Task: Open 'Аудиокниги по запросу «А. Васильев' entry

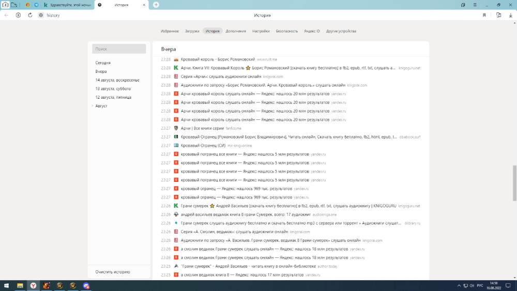Action: (x=271, y=240)
